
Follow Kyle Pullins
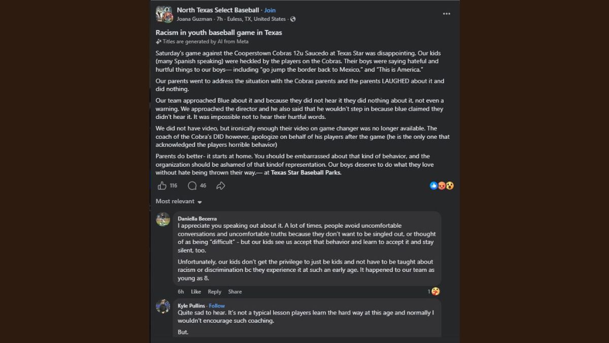(217, 306)
